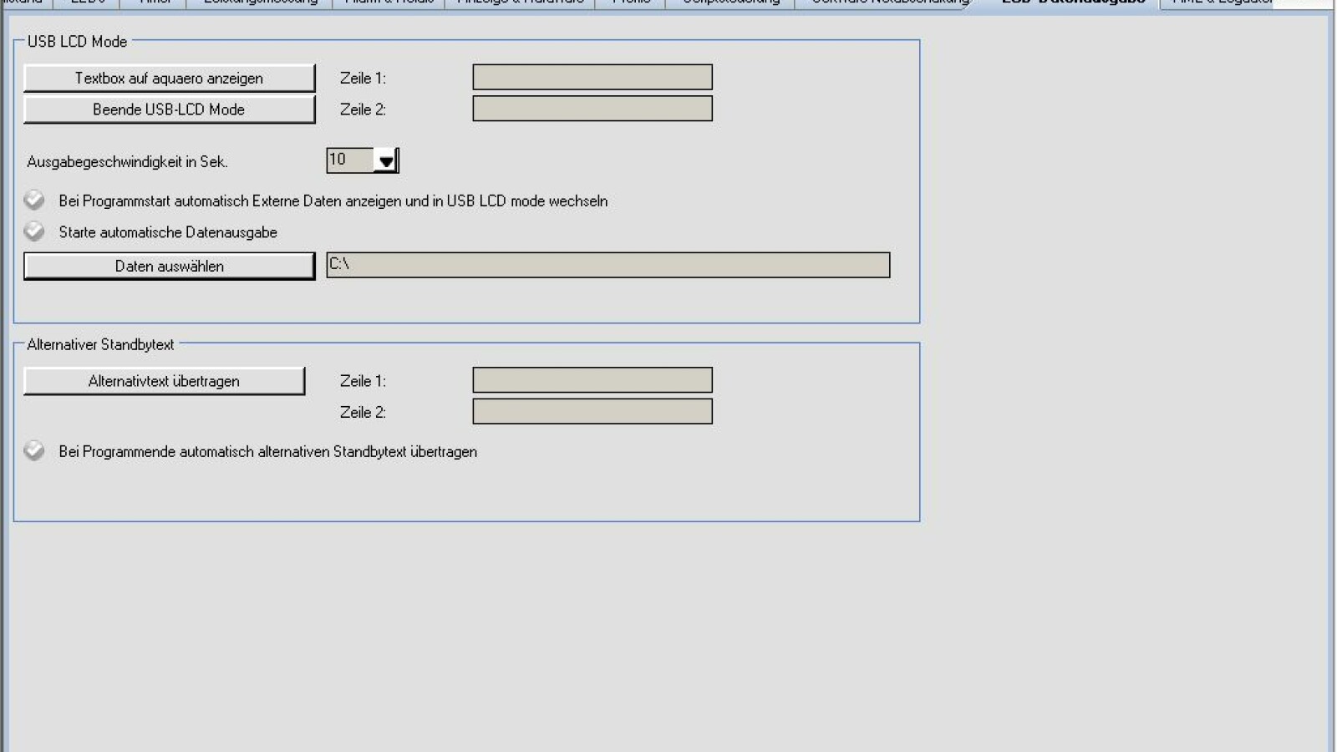1337x752 pixels.
Task: Switch to the Timer tab
Action: point(155,3)
